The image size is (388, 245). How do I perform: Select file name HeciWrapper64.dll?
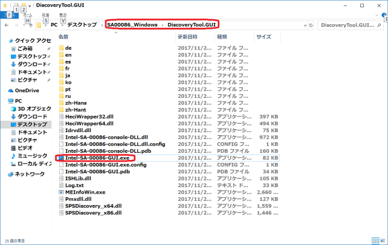pyautogui.click(x=89, y=124)
